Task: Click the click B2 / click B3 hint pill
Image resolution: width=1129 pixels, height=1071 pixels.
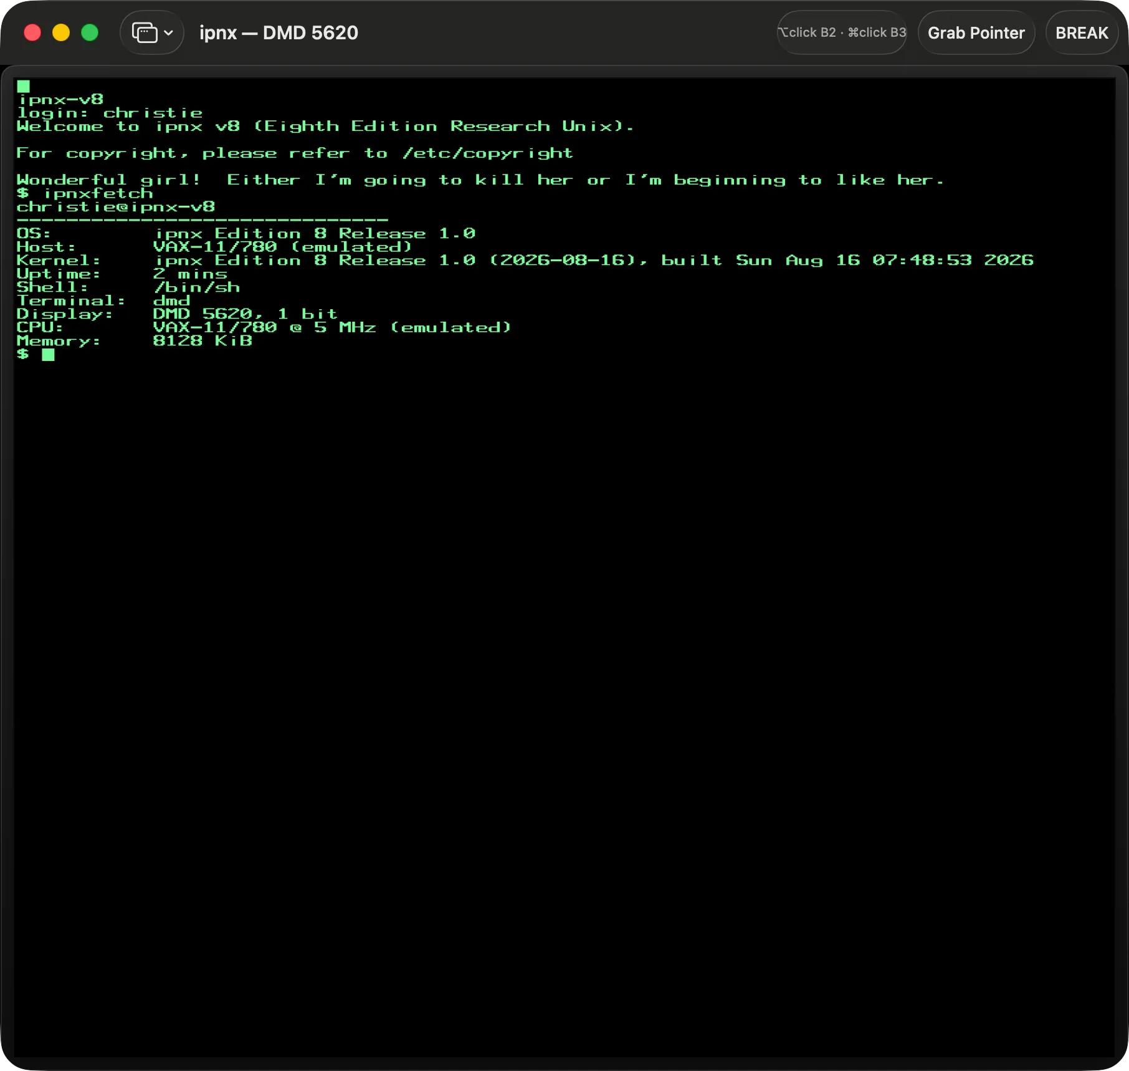Action: pos(842,32)
